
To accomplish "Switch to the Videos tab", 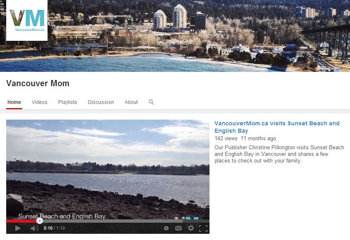I will 40,102.
